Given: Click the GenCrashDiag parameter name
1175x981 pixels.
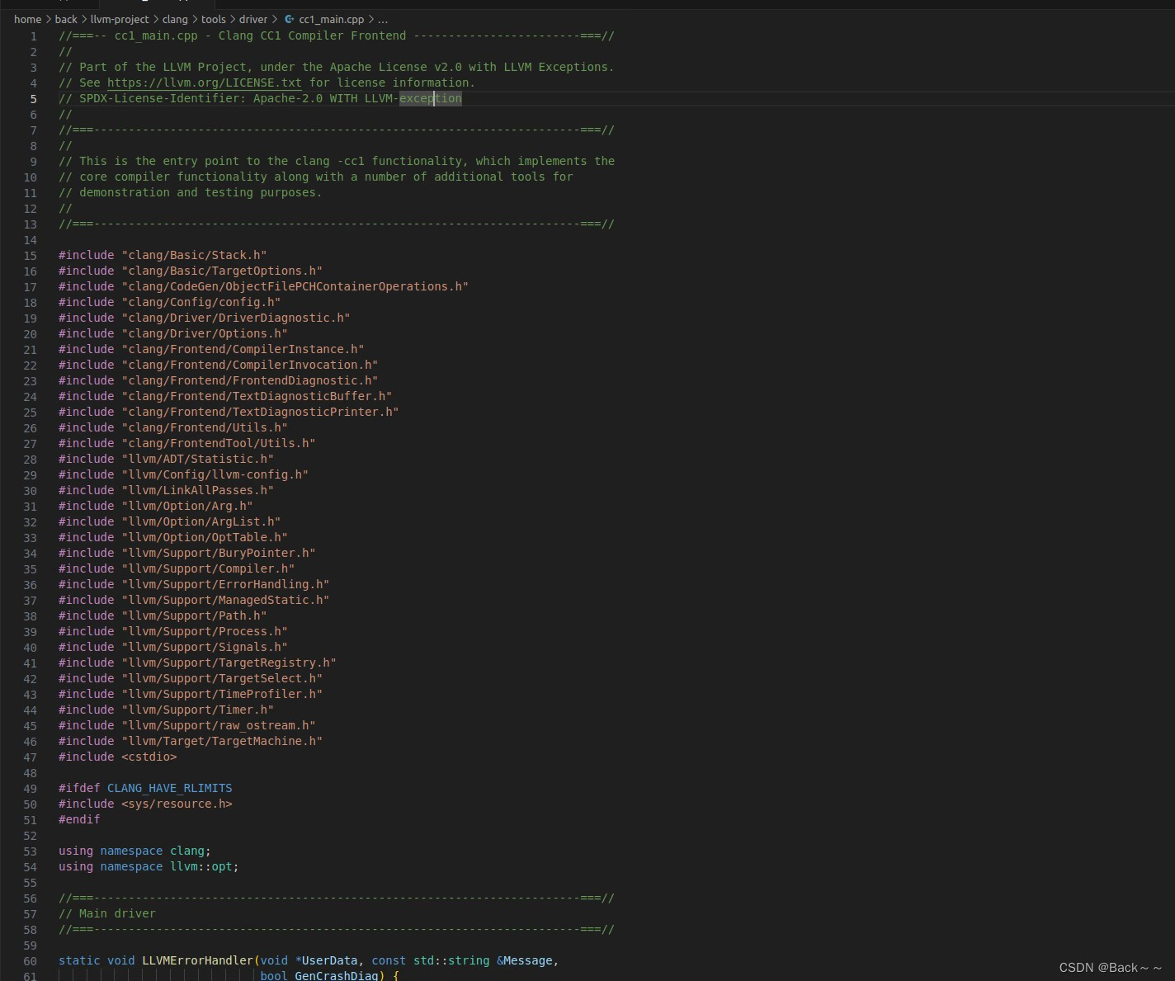Looking at the screenshot, I should pos(337,975).
